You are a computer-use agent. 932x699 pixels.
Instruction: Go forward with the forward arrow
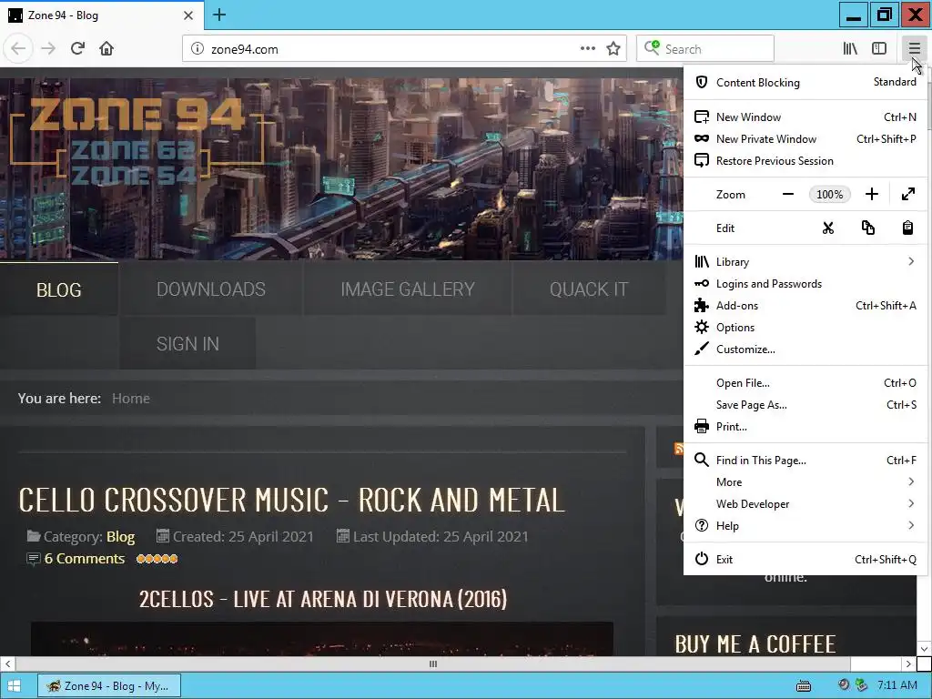click(48, 49)
